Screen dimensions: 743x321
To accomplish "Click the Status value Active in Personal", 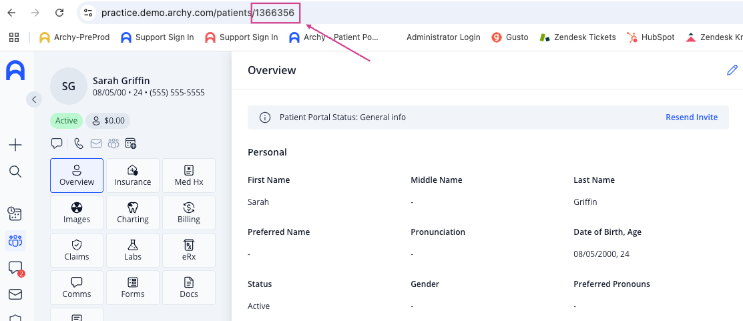I will (x=259, y=306).
